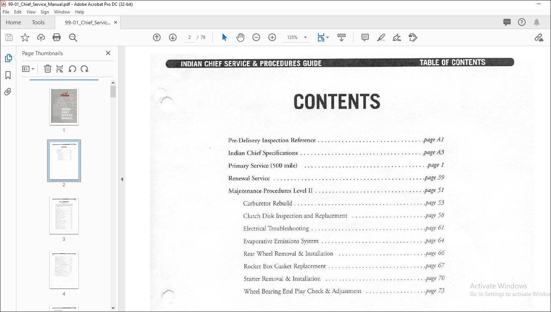Click thumbnails scrollbar up arrow
551x312 pixels.
(x=113, y=83)
